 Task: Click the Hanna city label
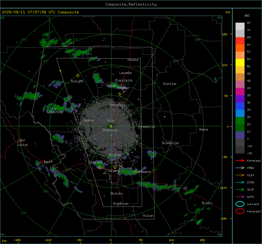[203, 129]
